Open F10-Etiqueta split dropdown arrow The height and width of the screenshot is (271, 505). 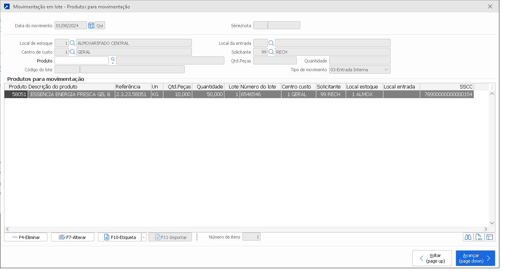coord(144,237)
